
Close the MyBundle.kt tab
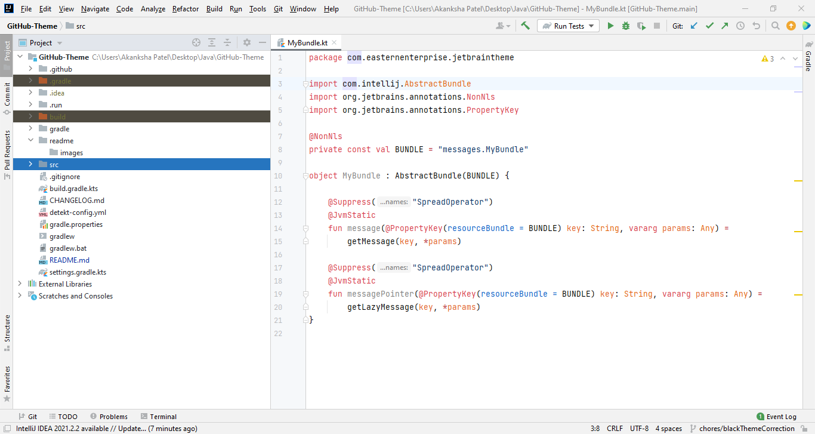pos(335,42)
